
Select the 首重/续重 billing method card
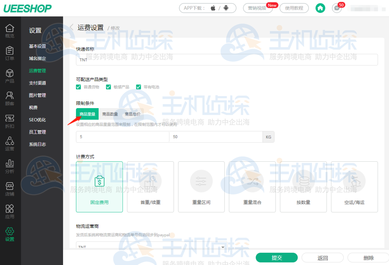pyautogui.click(x=150, y=187)
